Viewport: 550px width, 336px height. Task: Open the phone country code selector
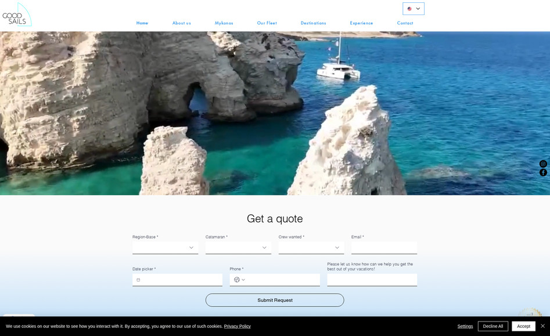(239, 280)
